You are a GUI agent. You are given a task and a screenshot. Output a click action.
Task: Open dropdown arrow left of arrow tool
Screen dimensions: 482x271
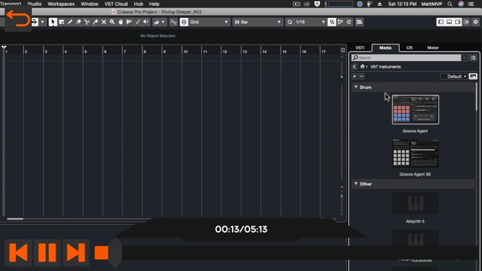point(42,22)
